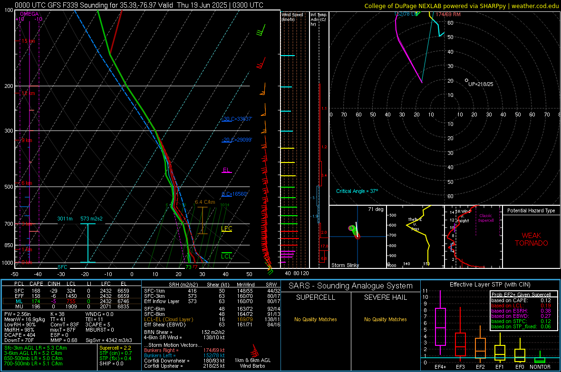This screenshot has height=372, width=561.
Task: Click the based on ESRH: 0.38 line
Action: (x=521, y=311)
